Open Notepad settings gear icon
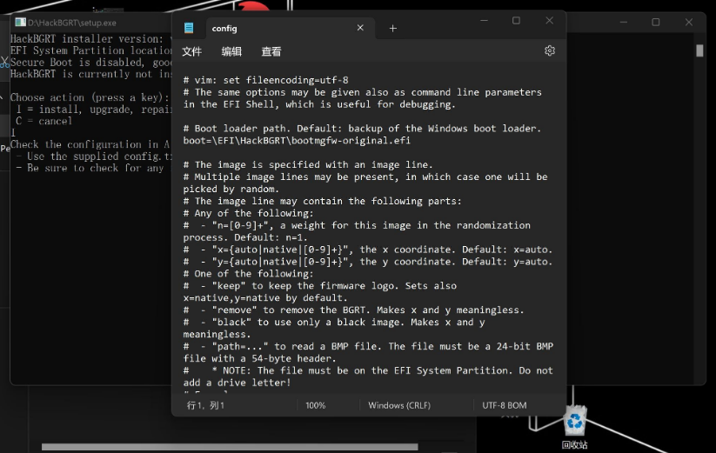716x453 pixels. [549, 51]
